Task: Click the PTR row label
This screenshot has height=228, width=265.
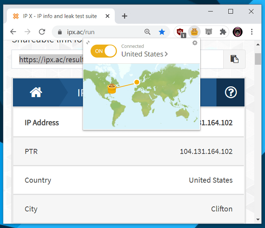Action: coord(31,151)
